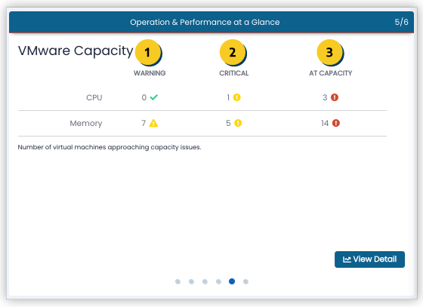423x307 pixels.
Task: Click the yellow critical icon in Memory row
Action: pyautogui.click(x=238, y=123)
